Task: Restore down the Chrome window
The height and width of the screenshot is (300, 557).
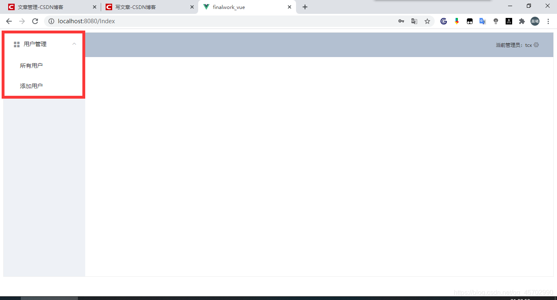Action: pyautogui.click(x=529, y=6)
